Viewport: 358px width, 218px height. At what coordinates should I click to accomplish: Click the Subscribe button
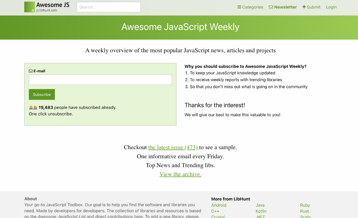pyautogui.click(x=42, y=94)
